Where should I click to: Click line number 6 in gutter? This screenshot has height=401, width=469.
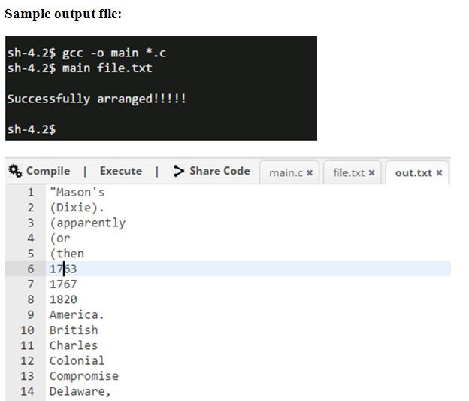pyautogui.click(x=31, y=269)
